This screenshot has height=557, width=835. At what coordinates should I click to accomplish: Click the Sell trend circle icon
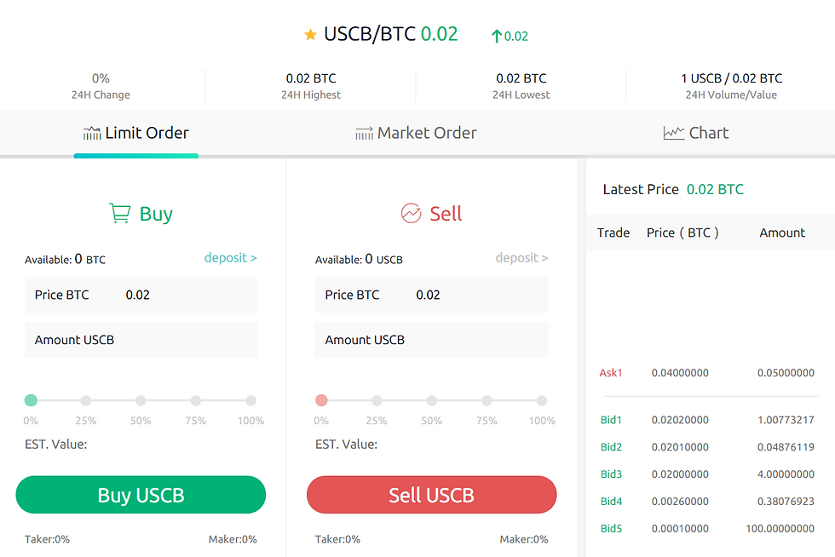(x=411, y=214)
